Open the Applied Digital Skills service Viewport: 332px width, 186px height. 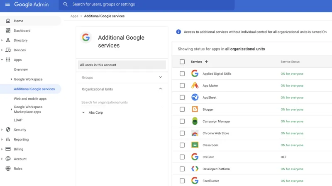click(217, 74)
